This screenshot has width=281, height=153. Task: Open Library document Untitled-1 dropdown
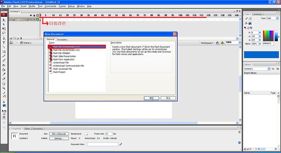coord(269,69)
